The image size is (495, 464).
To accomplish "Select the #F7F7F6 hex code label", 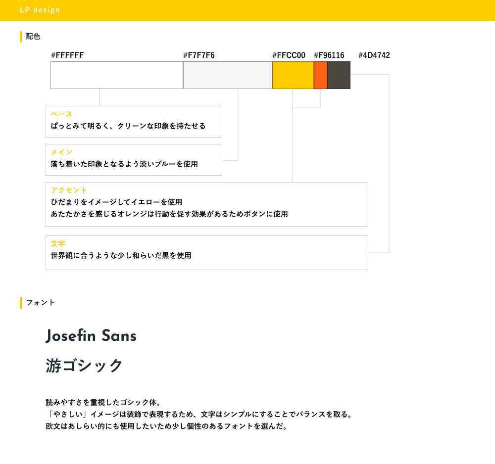I will click(199, 55).
